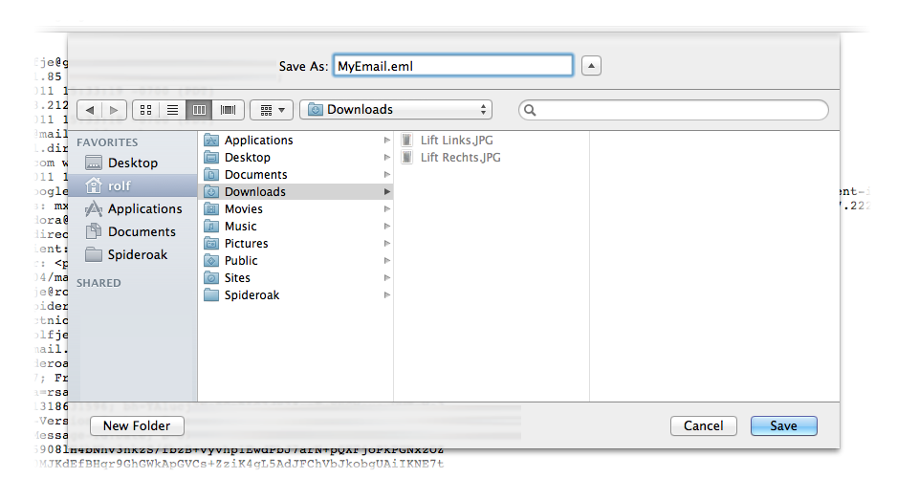Click the forward navigation arrow
The height and width of the screenshot is (500, 897).
[114, 110]
